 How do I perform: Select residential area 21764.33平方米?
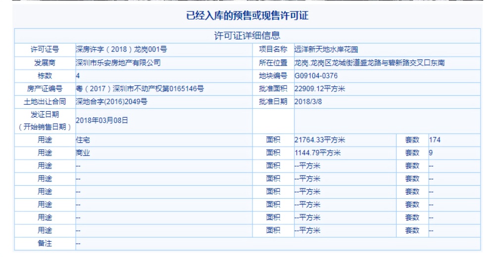click(x=319, y=140)
